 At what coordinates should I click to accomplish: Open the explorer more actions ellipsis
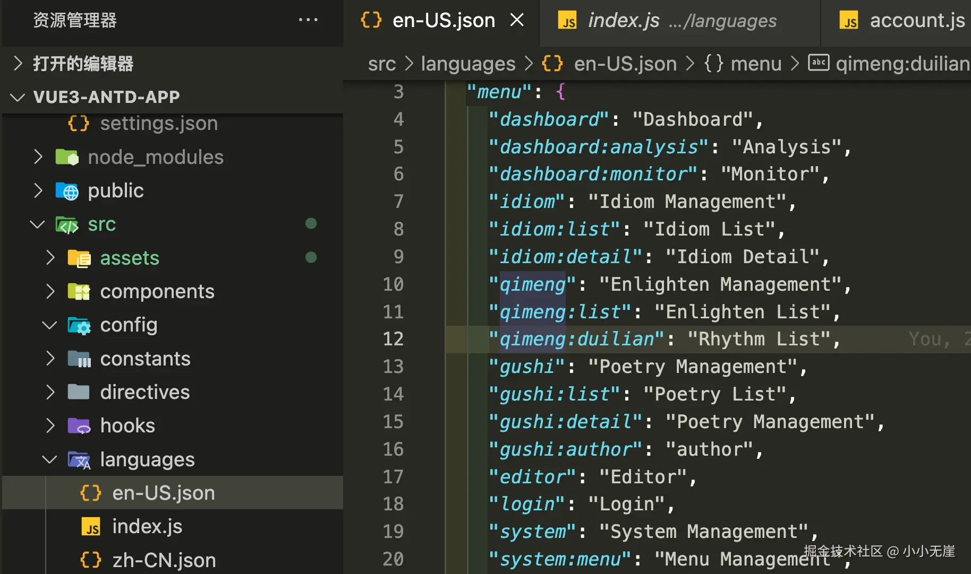(x=308, y=20)
